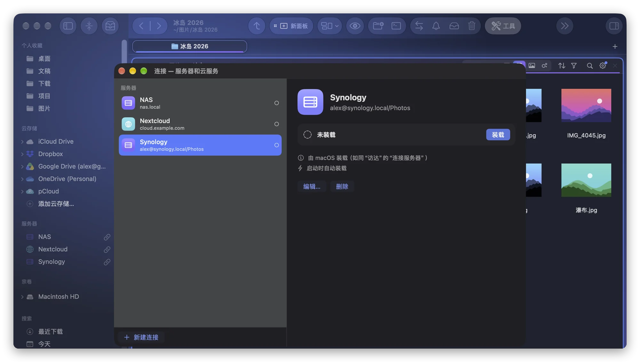
Task: Expand iCloud Drive in sidebar
Action: click(x=22, y=142)
